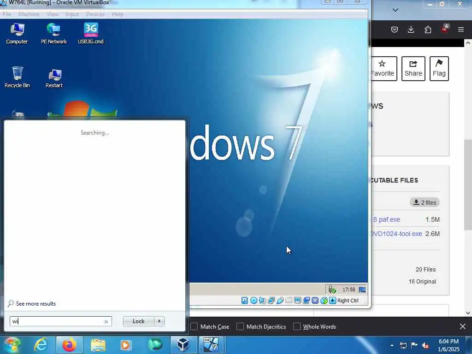Viewport: 472px width, 354px height.
Task: Open the Computer desktop icon in the VM
Action: click(x=17, y=33)
